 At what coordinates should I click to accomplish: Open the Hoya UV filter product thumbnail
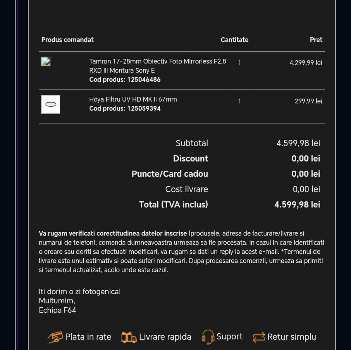(51, 104)
